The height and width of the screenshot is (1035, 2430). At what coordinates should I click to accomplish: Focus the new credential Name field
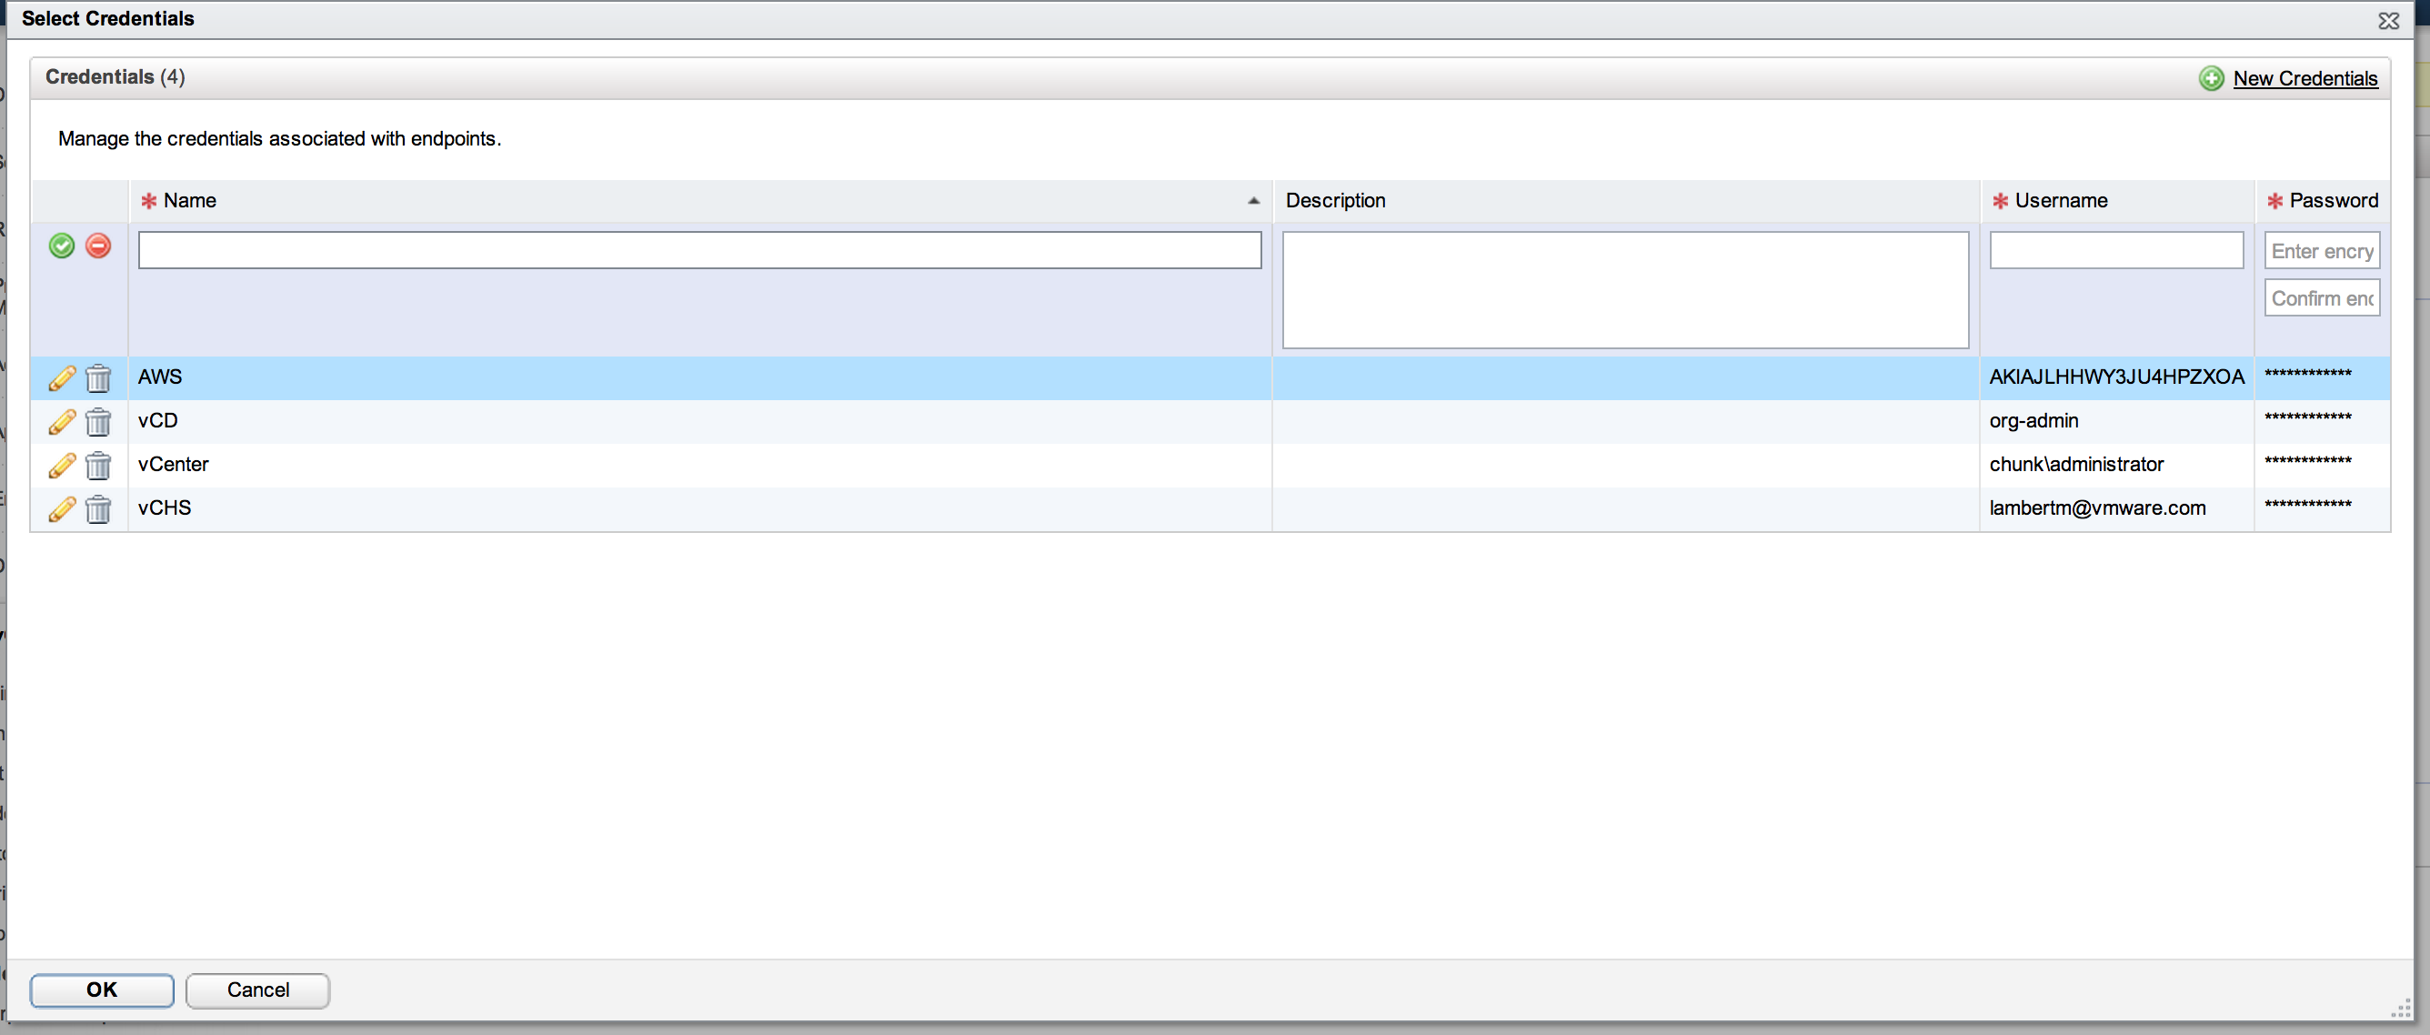pos(699,251)
